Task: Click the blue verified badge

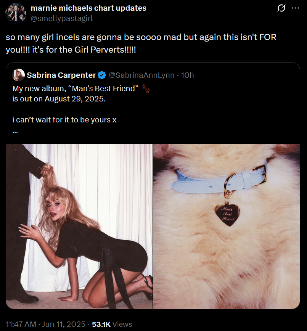Action: pos(102,75)
